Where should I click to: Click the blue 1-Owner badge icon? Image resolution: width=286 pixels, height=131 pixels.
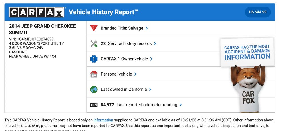click(x=94, y=59)
